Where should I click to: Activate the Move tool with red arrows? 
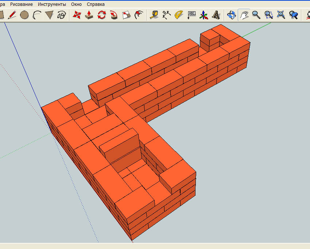(x=77, y=15)
